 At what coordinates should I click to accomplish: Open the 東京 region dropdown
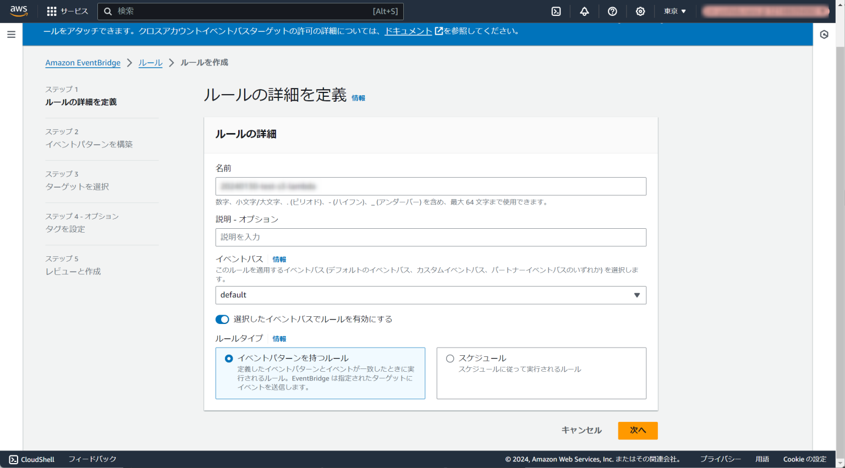point(674,11)
